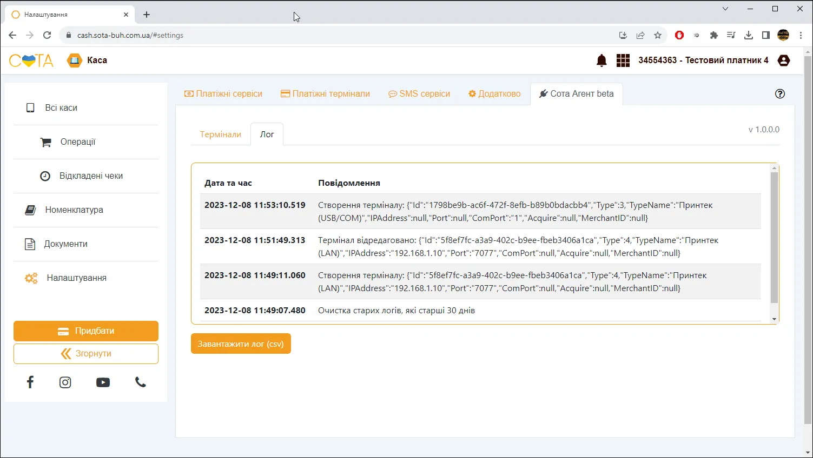Close the Налаштування browser tab
The height and width of the screenshot is (458, 813).
pos(126,15)
